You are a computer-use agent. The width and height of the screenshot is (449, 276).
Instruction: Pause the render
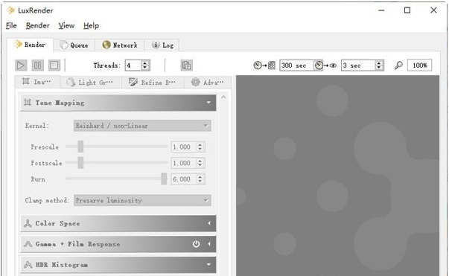pos(37,65)
